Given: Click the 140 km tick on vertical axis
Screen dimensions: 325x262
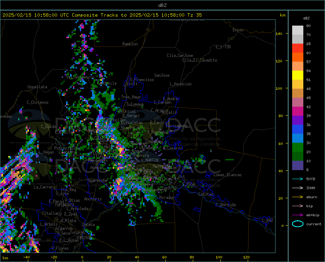Looking at the screenshot, I should (279, 34).
